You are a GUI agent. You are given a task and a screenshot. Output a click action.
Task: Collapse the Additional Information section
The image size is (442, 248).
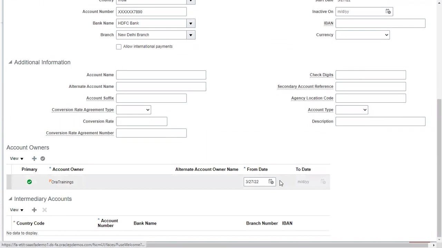pyautogui.click(x=10, y=62)
